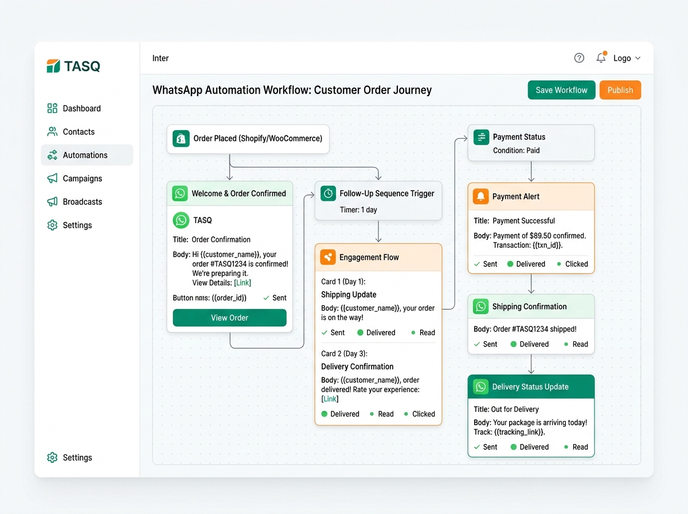The height and width of the screenshot is (514, 688).
Task: Click the Campaigns megaphone icon
Action: [52, 178]
